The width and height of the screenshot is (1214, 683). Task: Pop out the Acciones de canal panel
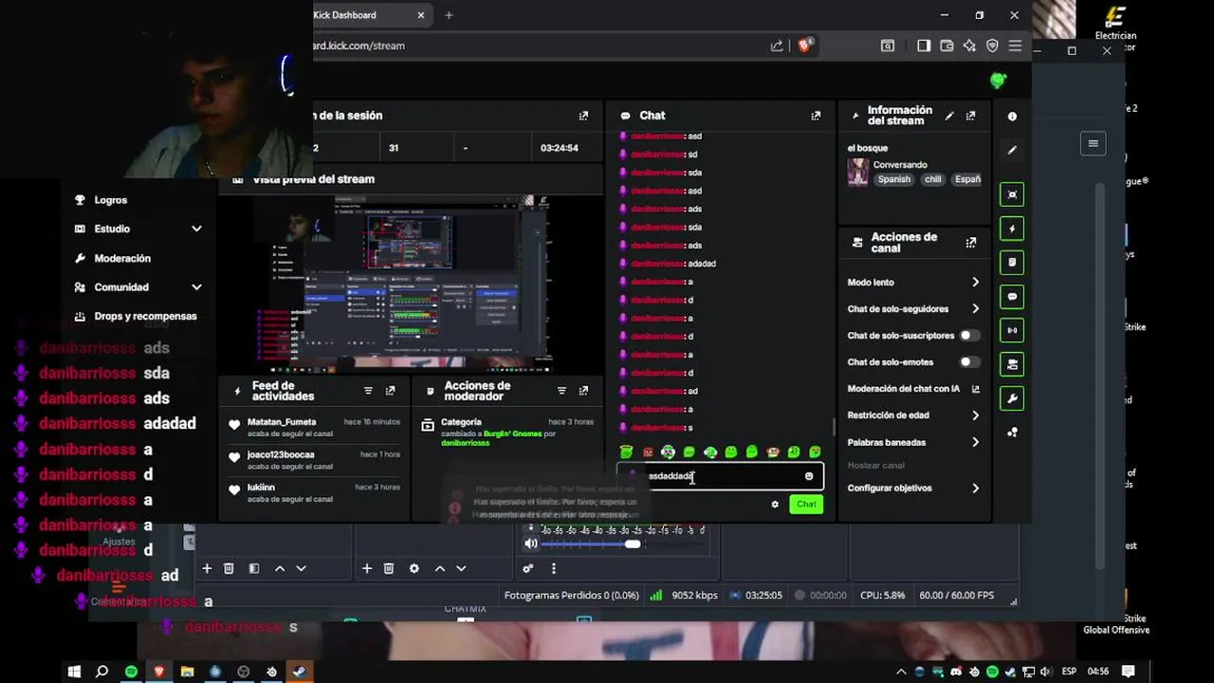(x=970, y=243)
